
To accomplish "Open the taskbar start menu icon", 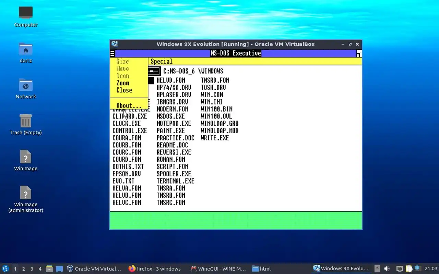I will tap(5, 269).
